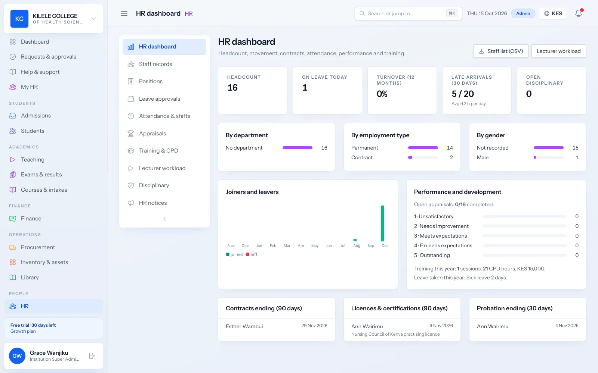Select HR under the People section

coord(54,306)
